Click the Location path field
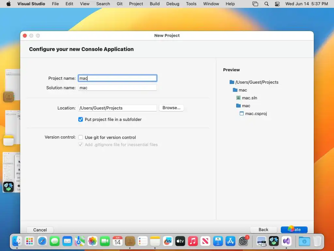The width and height of the screenshot is (334, 251). tap(117, 108)
